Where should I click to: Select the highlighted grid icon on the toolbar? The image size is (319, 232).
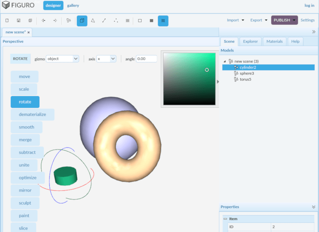pyautogui.click(x=163, y=20)
